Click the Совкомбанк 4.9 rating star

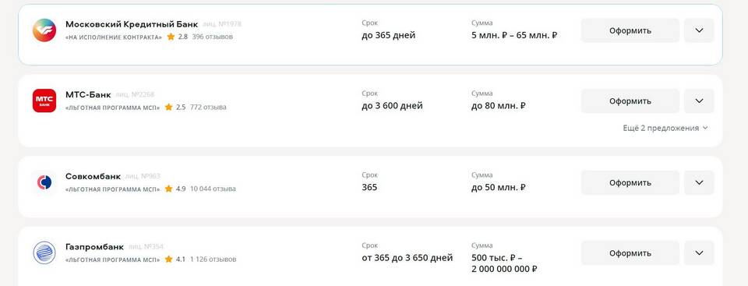pos(168,189)
